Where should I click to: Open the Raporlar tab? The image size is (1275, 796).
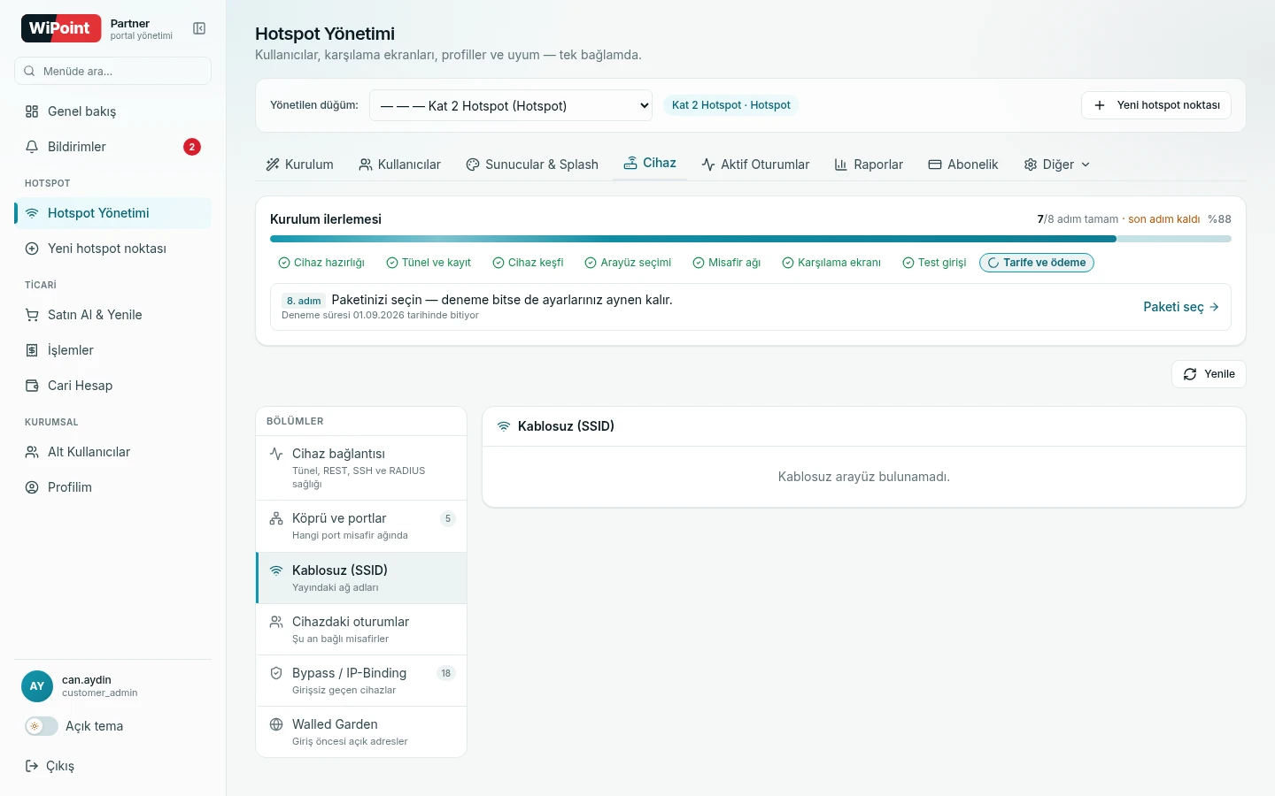(869, 165)
